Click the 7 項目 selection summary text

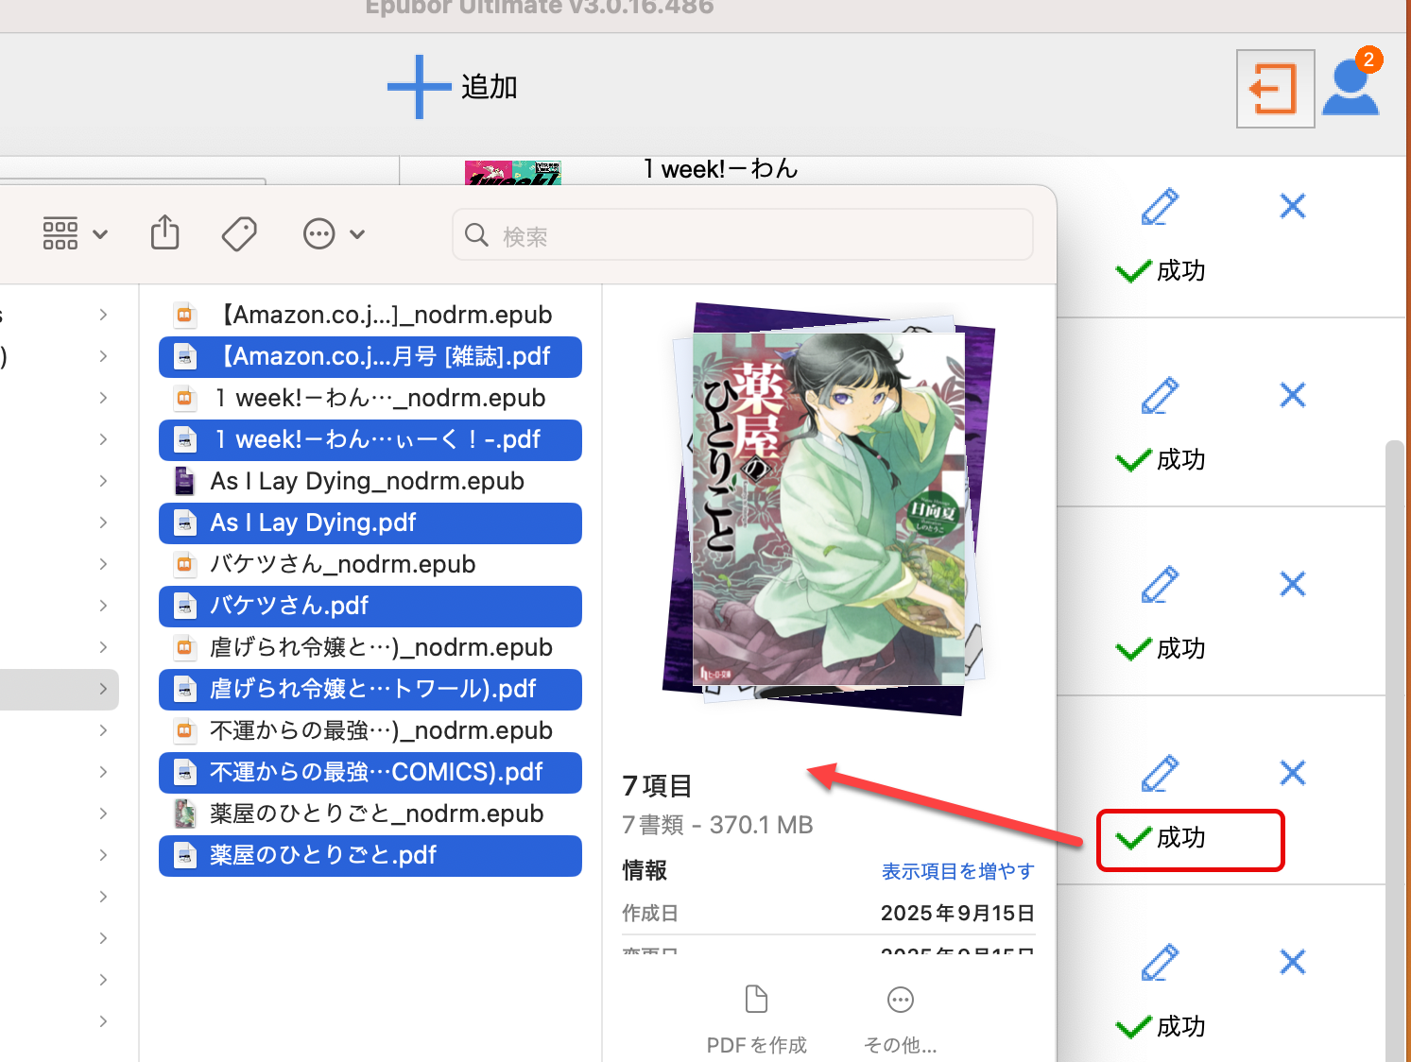click(x=657, y=786)
